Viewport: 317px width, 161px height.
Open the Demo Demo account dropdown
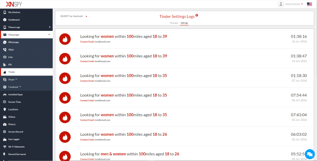(x=294, y=4)
